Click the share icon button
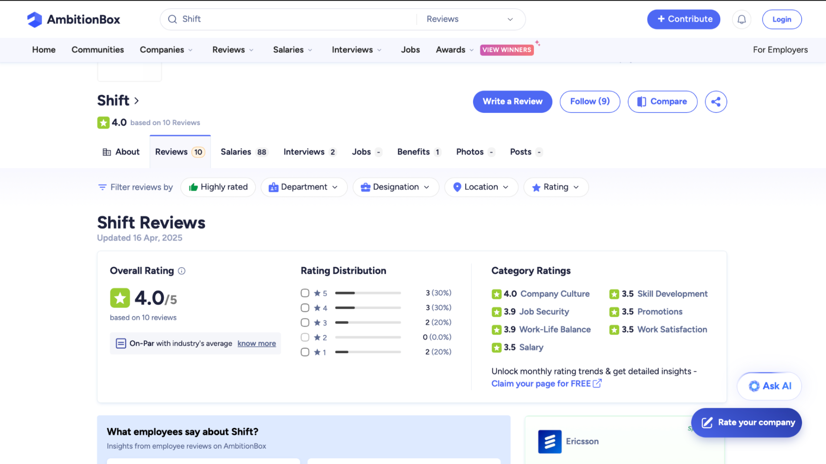 click(x=716, y=102)
